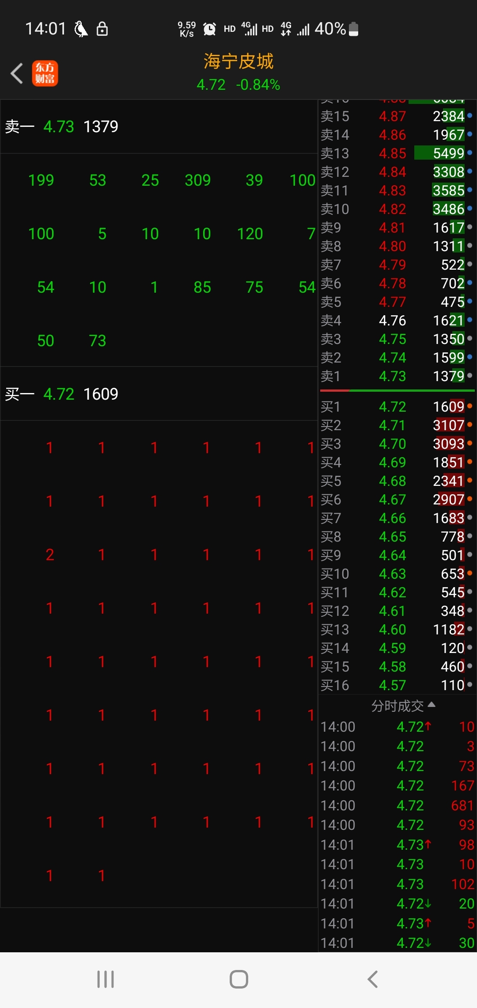Tap the lock status icon
The height and width of the screenshot is (1008, 477).
[102, 29]
